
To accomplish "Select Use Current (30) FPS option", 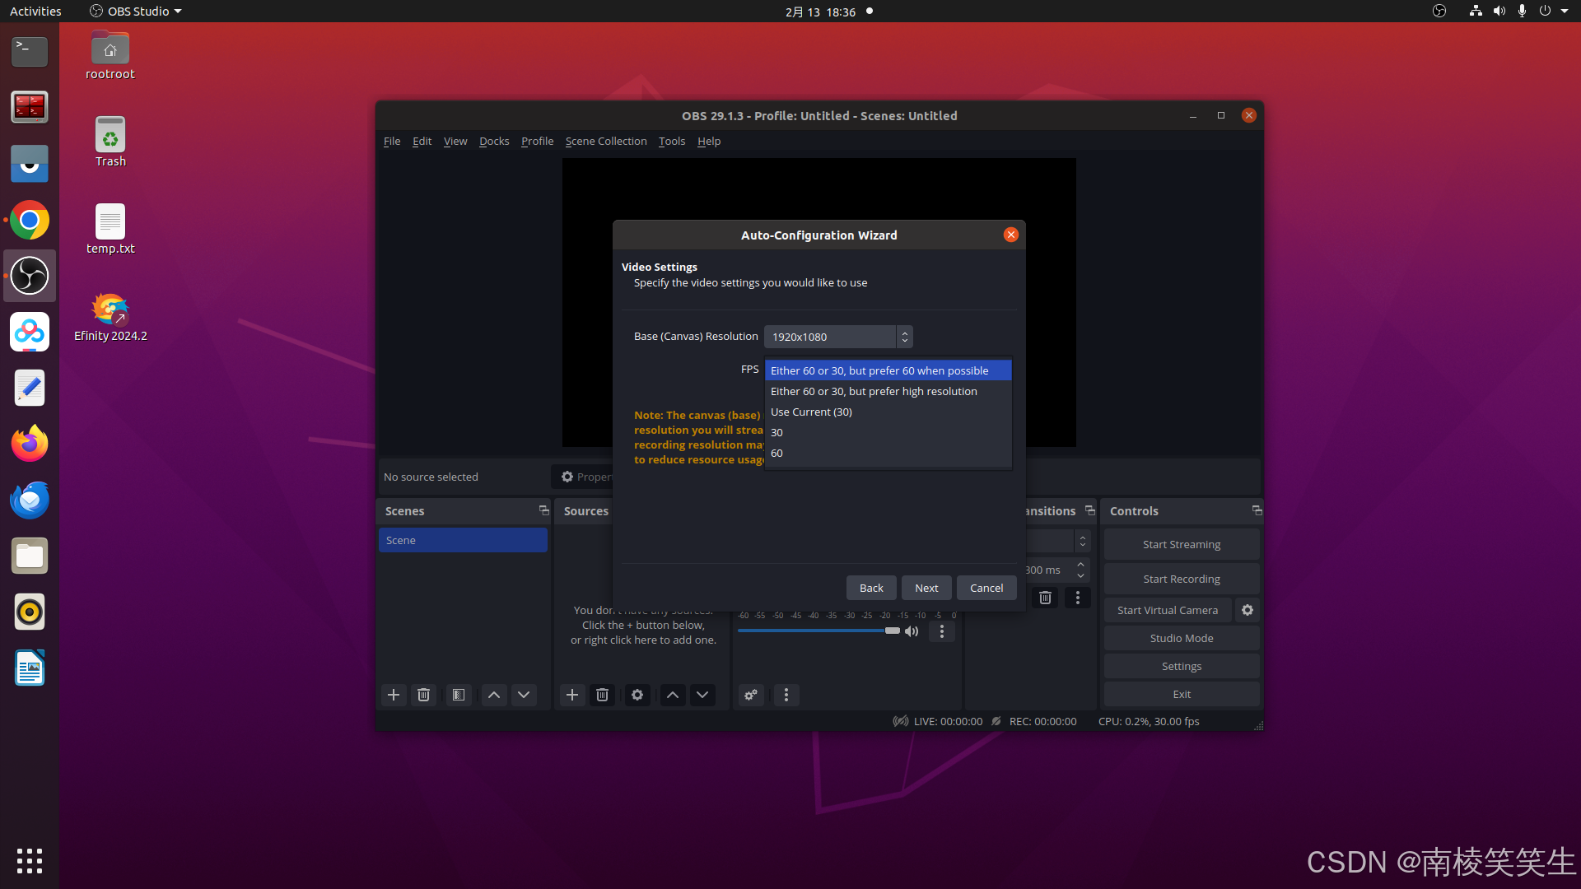I will pos(811,412).
